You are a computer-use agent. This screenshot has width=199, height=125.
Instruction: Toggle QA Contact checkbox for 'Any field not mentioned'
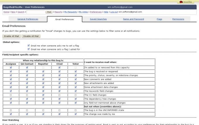[x=27, y=103]
